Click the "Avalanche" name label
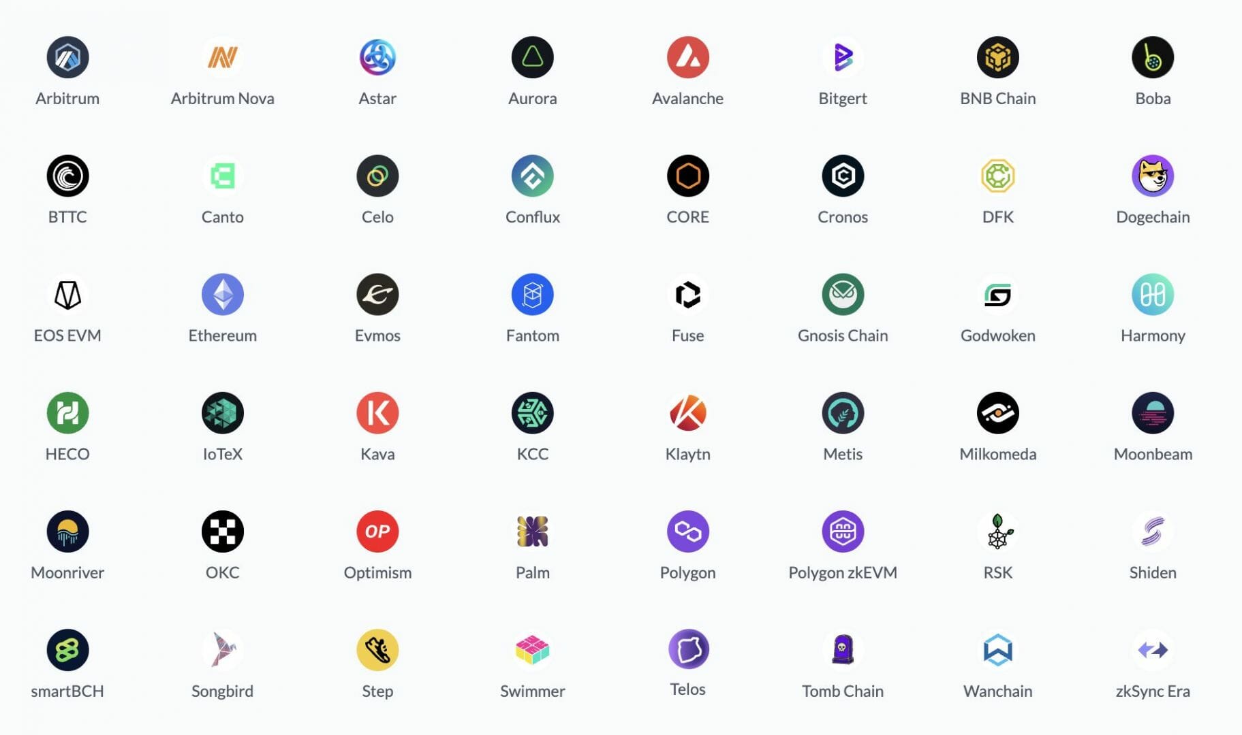This screenshot has width=1242, height=735. click(687, 99)
